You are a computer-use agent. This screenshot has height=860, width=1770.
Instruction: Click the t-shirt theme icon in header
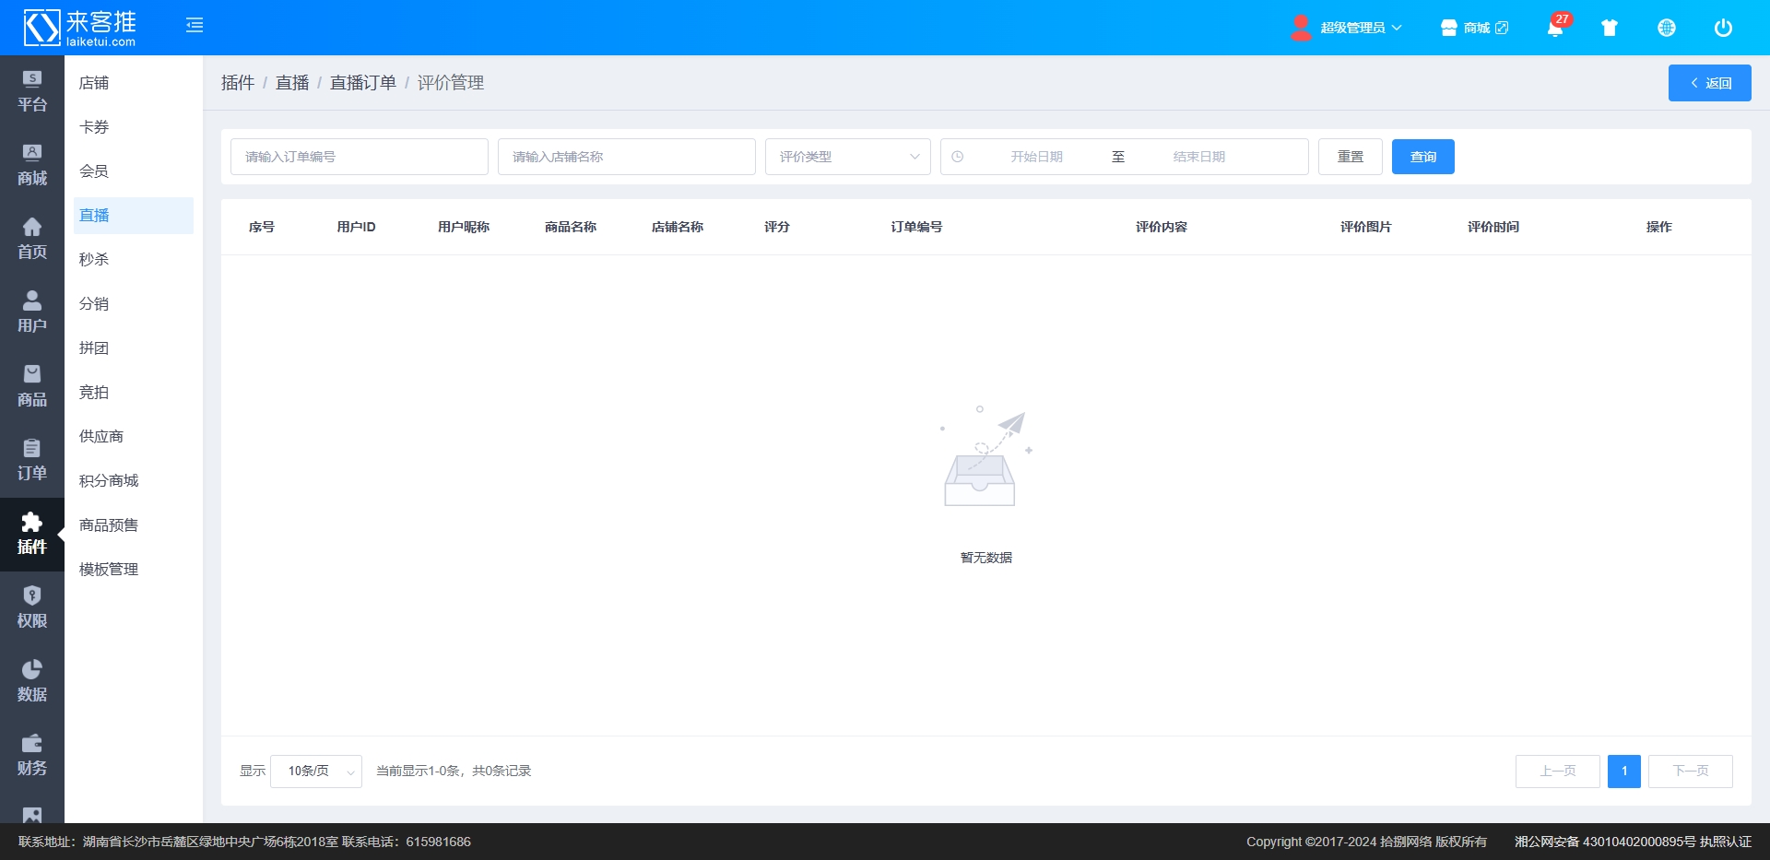click(x=1610, y=28)
